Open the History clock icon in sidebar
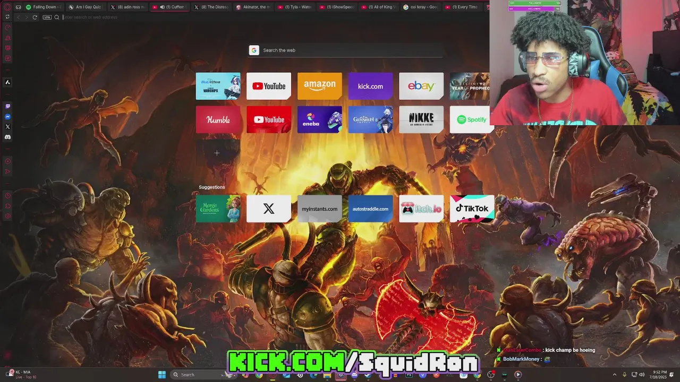Screen dimensions: 680x382 click(7, 196)
